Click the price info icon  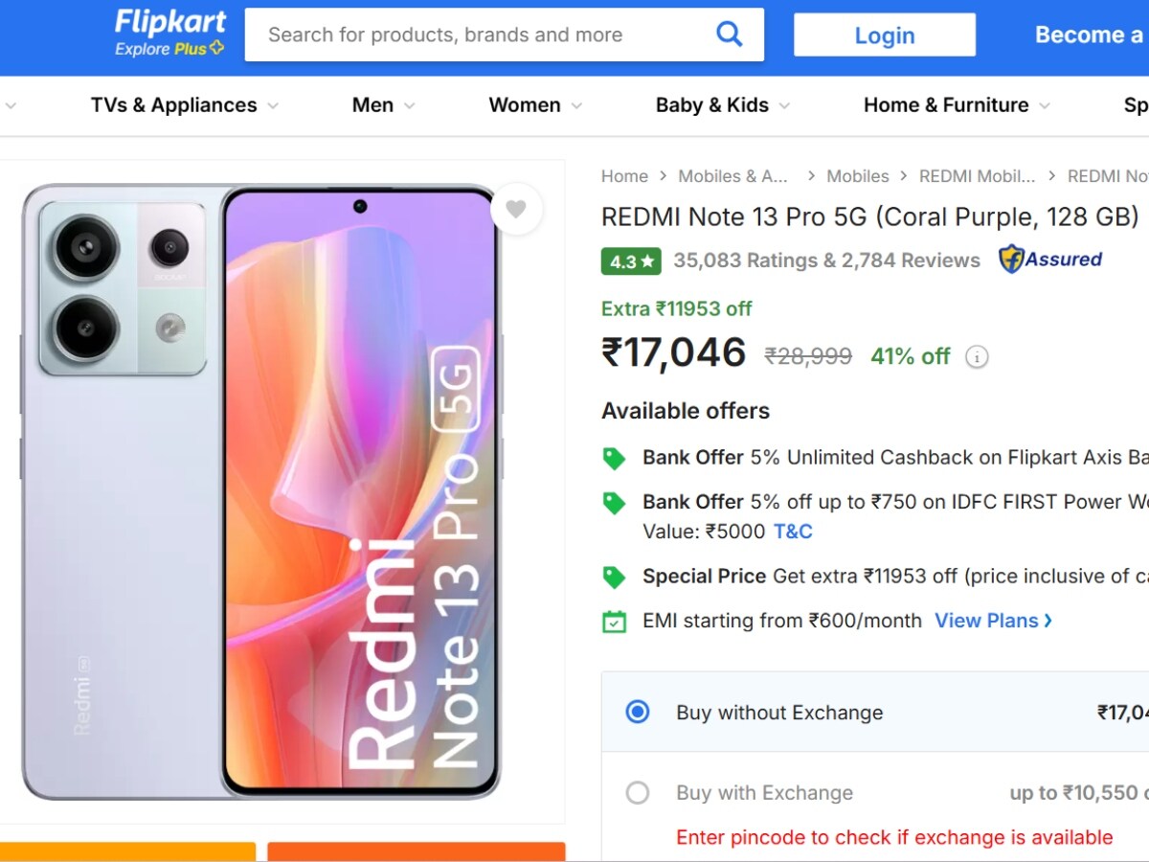976,357
